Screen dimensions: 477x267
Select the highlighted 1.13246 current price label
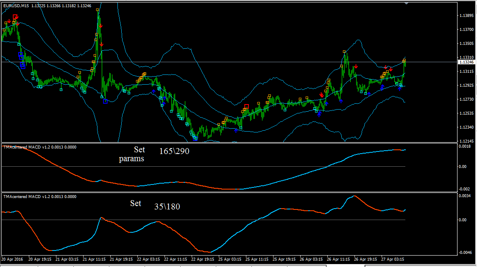pos(466,62)
